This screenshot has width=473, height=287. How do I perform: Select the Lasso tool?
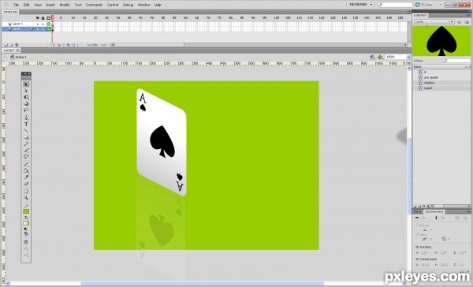26,110
